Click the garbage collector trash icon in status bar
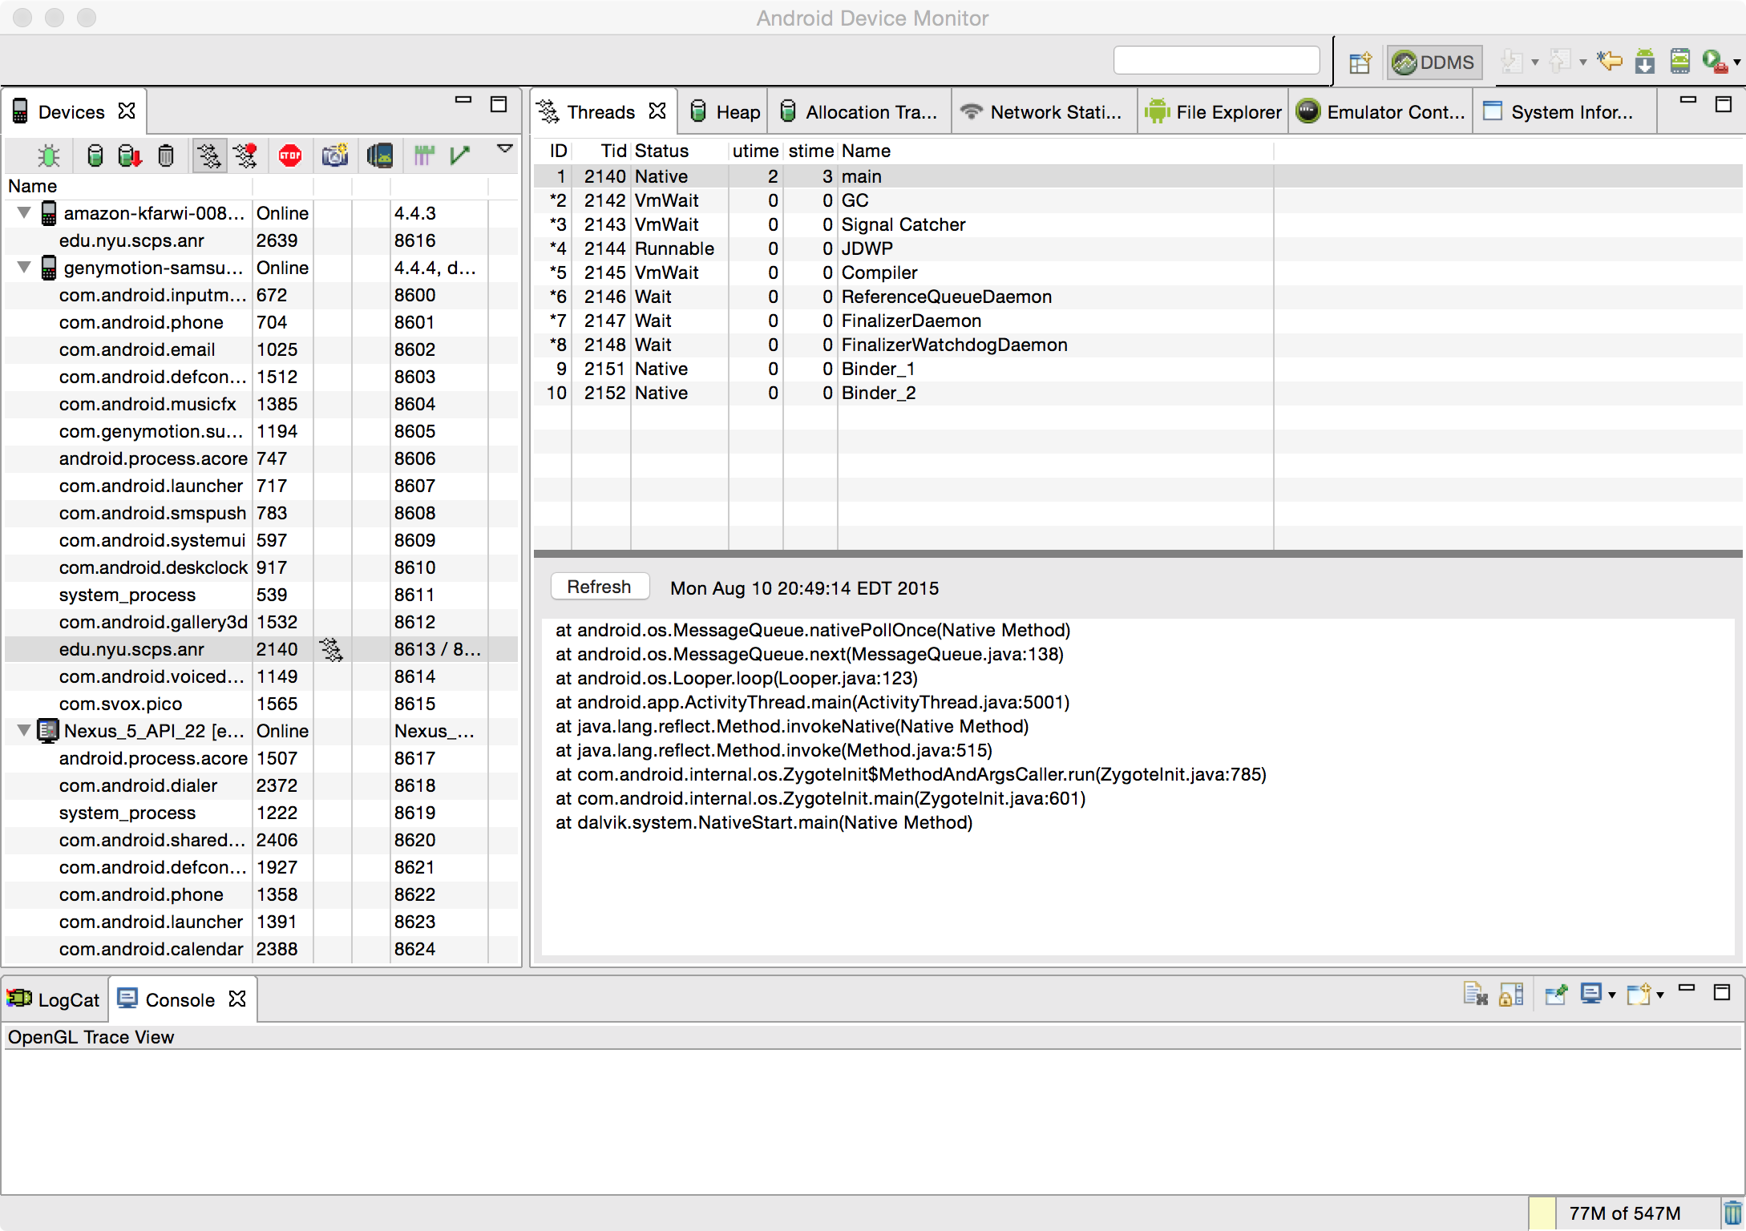 coord(1733,1213)
